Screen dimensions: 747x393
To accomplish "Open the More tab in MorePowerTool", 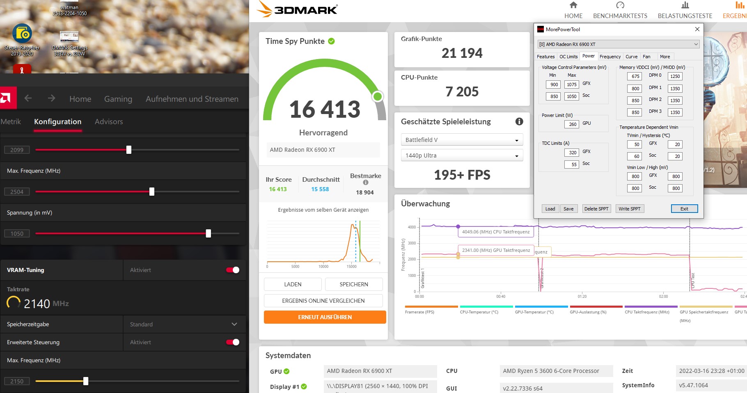I will (x=665, y=57).
